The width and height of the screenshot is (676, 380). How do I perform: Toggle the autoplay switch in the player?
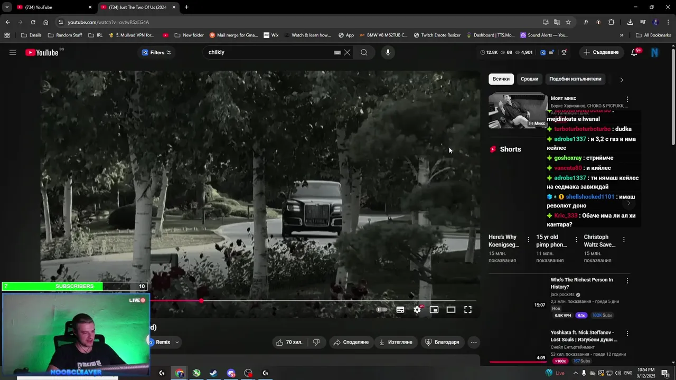pyautogui.click(x=382, y=310)
